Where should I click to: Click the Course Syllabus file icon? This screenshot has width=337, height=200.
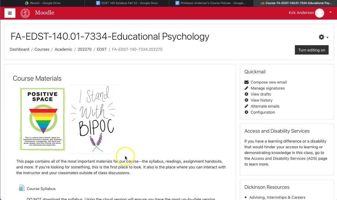(x=22, y=188)
